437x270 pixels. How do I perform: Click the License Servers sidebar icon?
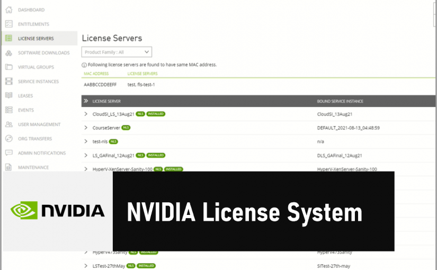click(x=9, y=38)
